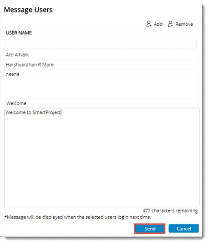Focus the subject field containing Welcome
The height and width of the screenshot is (244, 209).
pos(101,103)
